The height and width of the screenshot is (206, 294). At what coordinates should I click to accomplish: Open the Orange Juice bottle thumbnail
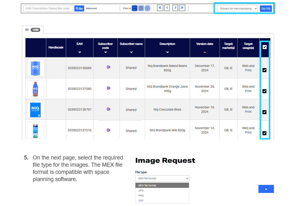coord(36,89)
